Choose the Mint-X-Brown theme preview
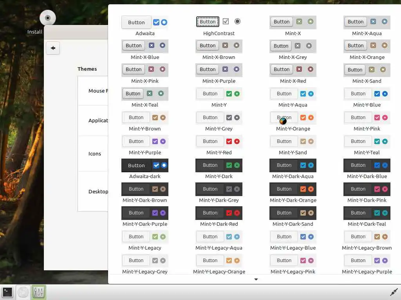Screen dimensions: 401x300 (219, 46)
